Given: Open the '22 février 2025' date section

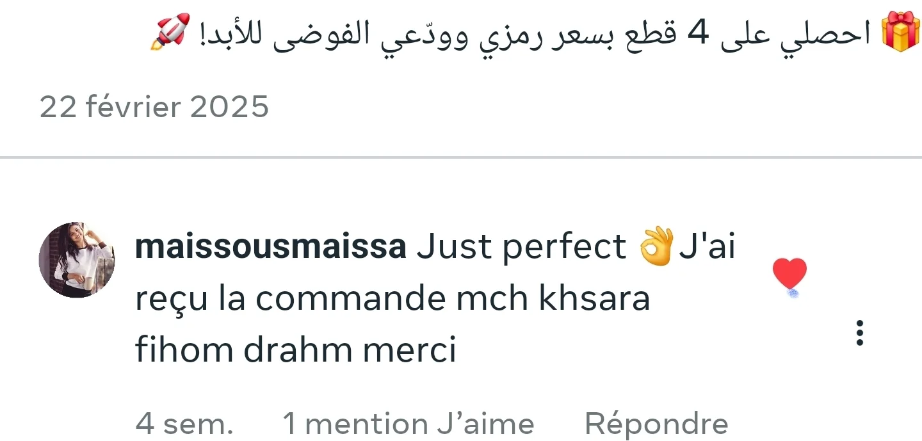Looking at the screenshot, I should coord(154,107).
